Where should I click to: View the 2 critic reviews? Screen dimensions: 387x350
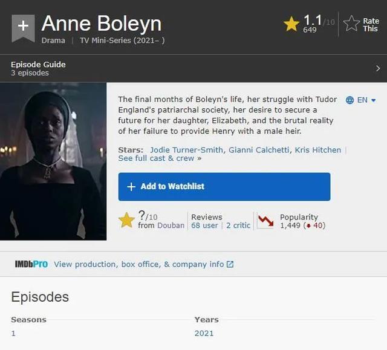238,225
